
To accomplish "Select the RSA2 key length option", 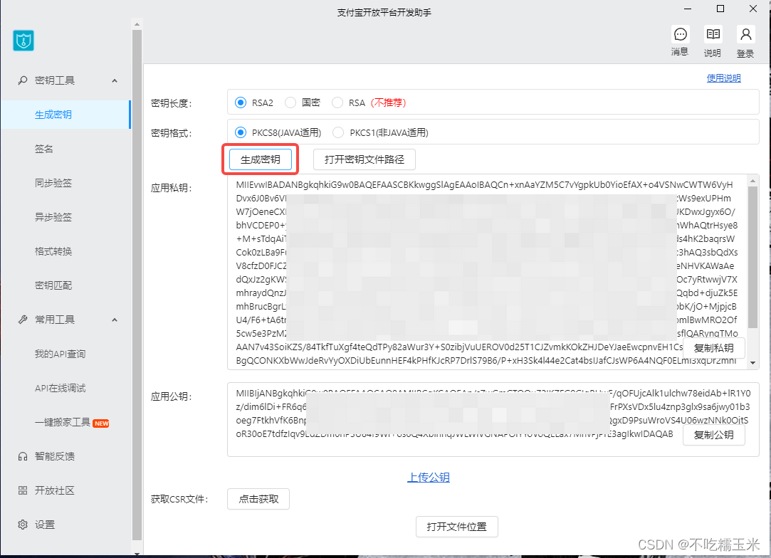I will [x=241, y=102].
